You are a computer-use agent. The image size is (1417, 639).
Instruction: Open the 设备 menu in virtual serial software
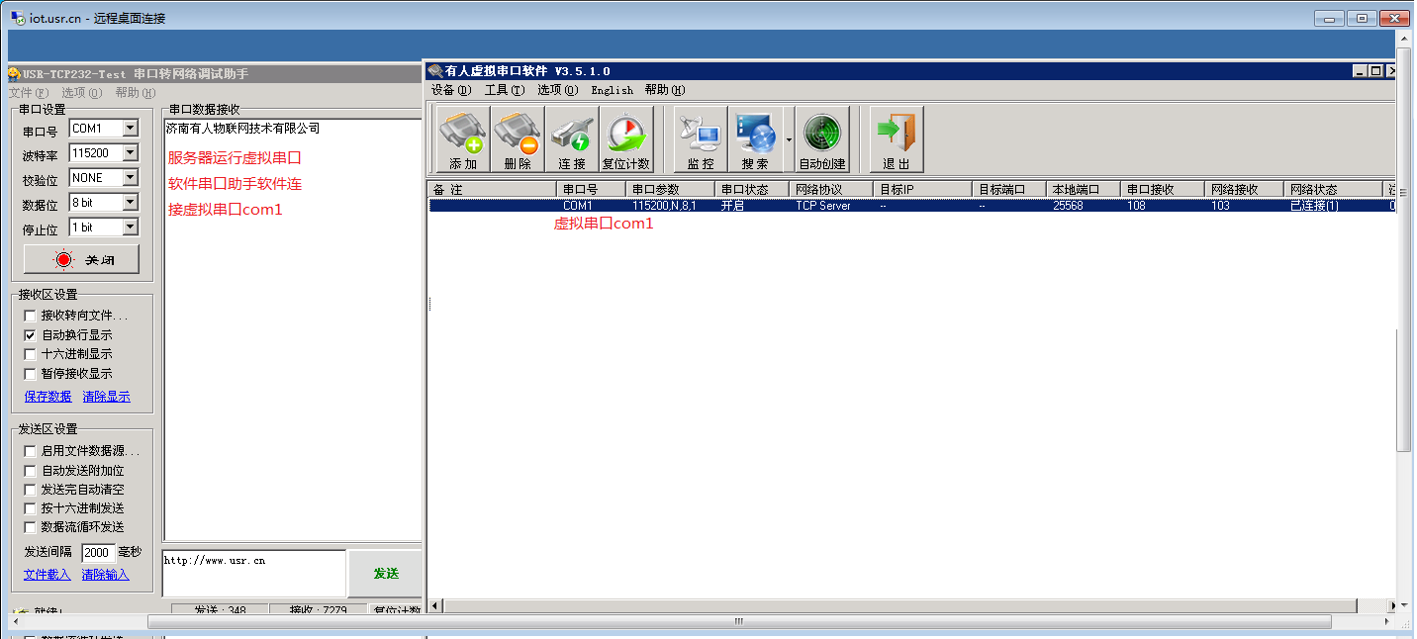[450, 90]
